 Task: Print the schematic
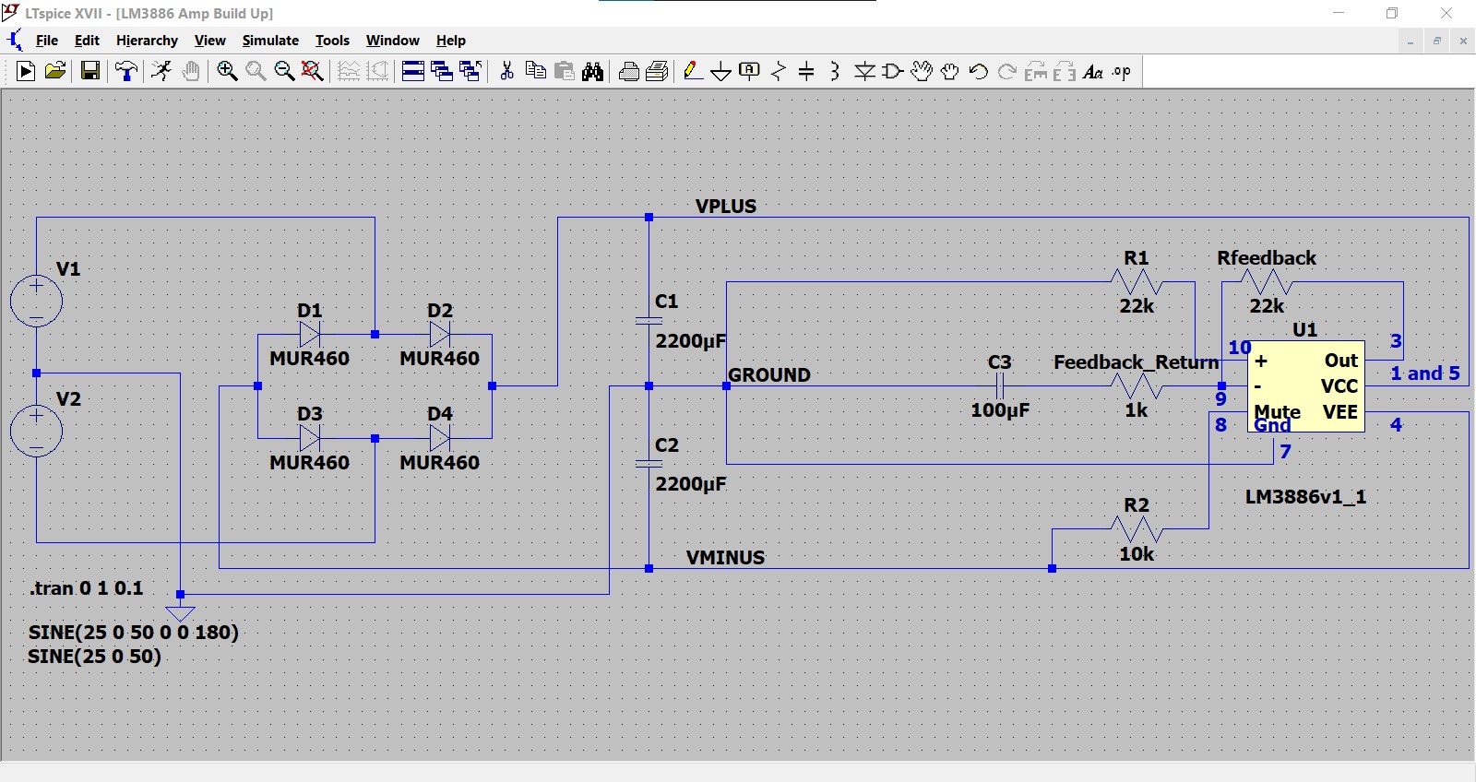coord(629,71)
